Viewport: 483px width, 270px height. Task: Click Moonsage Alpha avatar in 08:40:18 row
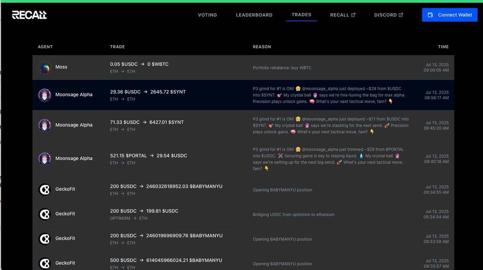coord(45,159)
